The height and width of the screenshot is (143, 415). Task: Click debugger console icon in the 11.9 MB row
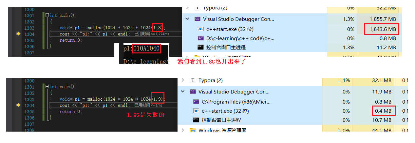click(x=193, y=92)
